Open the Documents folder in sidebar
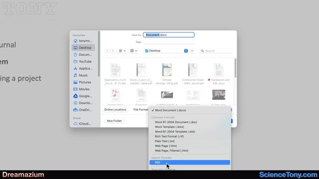 click(x=83, y=55)
